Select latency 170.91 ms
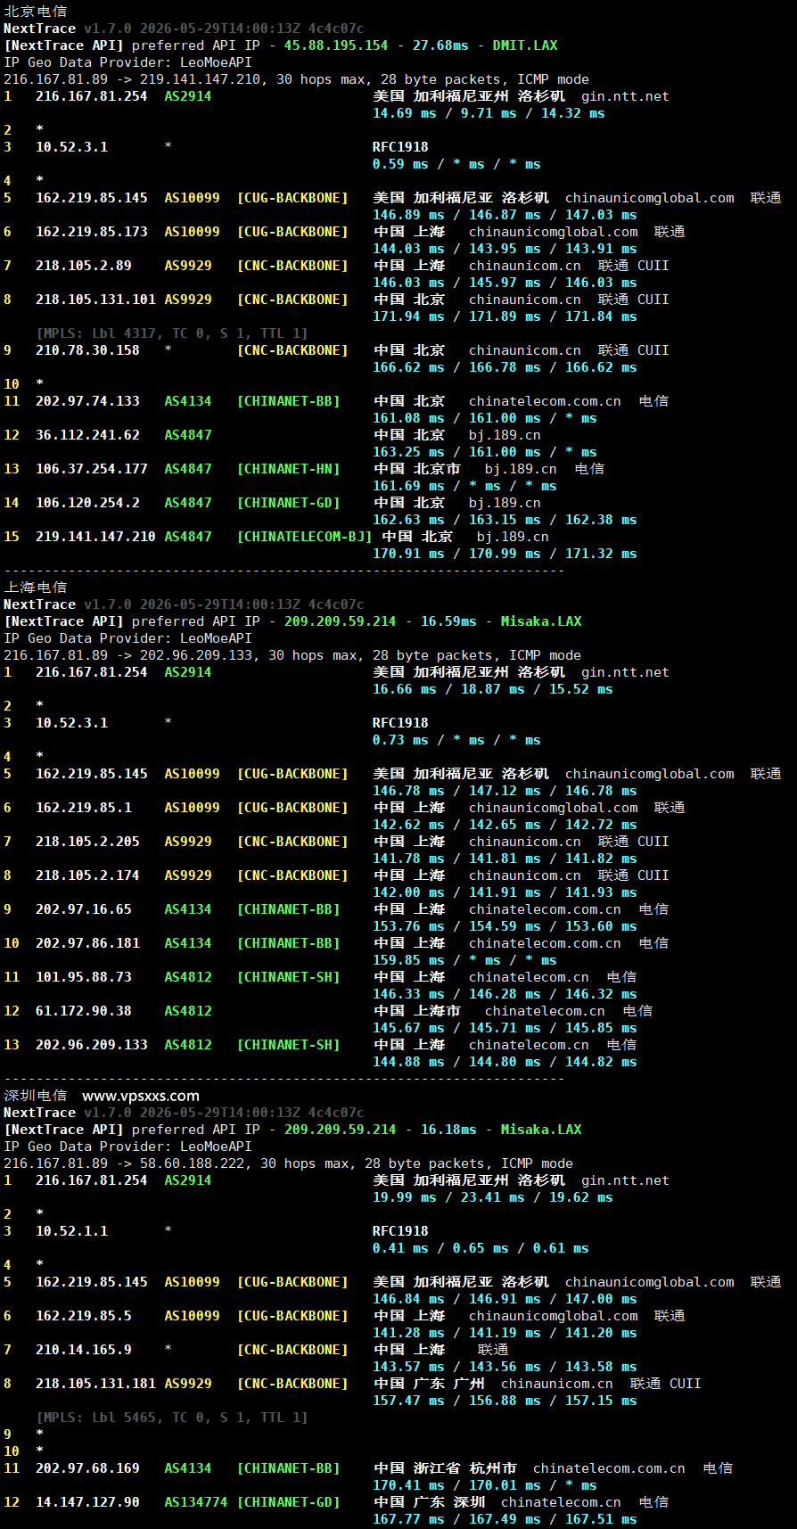 pyautogui.click(x=408, y=554)
